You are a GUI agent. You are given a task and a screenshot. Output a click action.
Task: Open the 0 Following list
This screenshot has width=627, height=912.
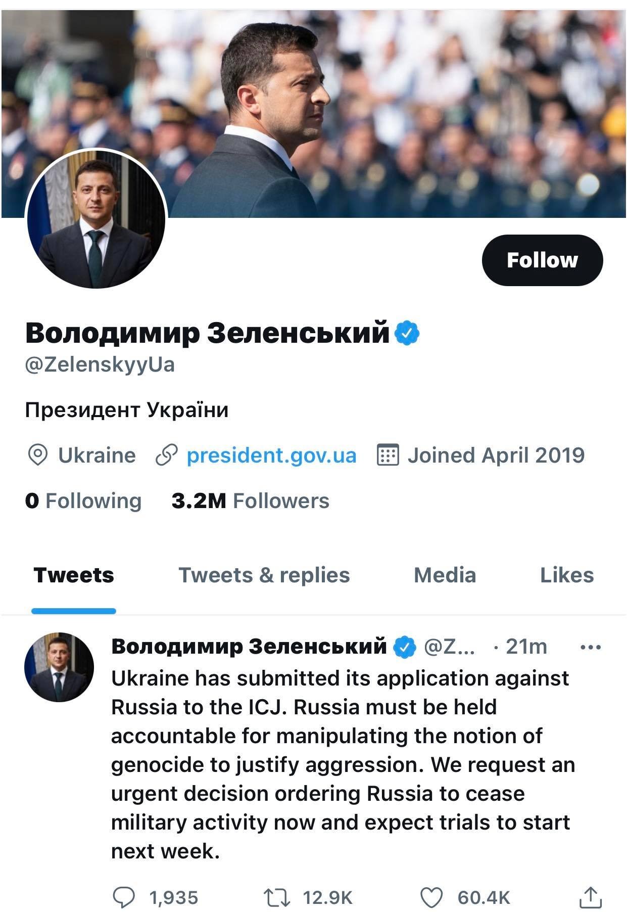point(83,501)
